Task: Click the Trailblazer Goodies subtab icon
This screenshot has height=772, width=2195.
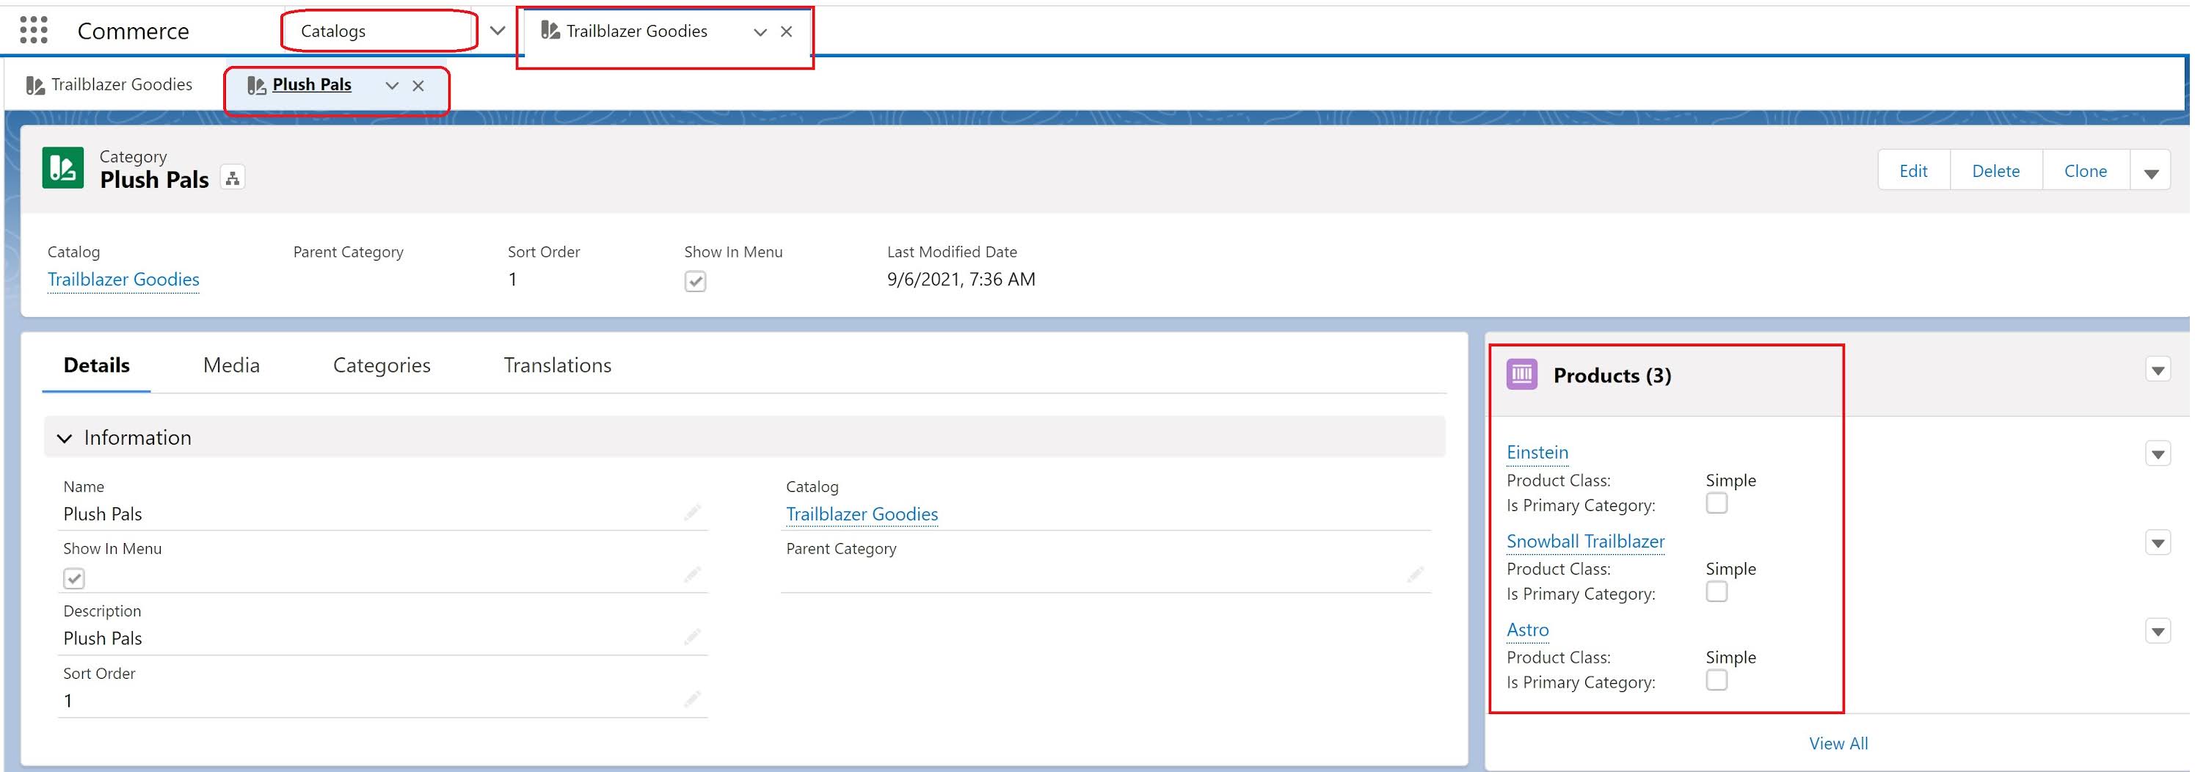Action: (x=35, y=85)
